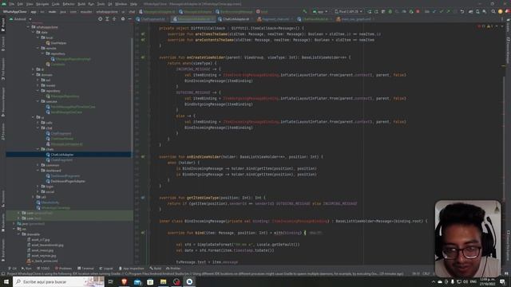Open the Build menu
Image resolution: width=511 pixels, height=287 pixels.
tap(81, 4)
